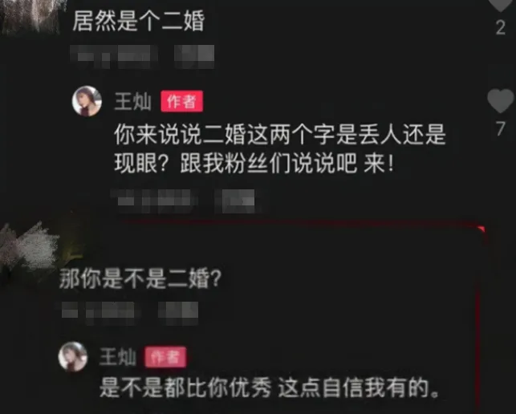516x414 pixels.
Task: Open 王灿's avatar beside the 二婚这两个字 reply
Action: click(x=87, y=101)
